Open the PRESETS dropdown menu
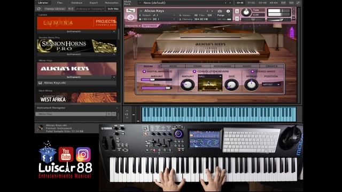This screenshot has height=192, width=342. coord(133,26)
